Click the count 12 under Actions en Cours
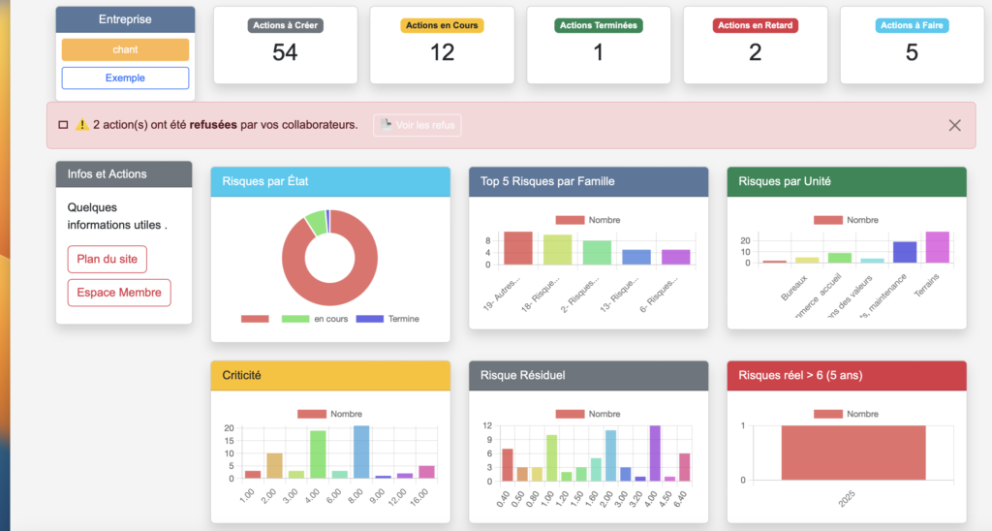Image resolution: width=992 pixels, height=531 pixels. (x=442, y=52)
